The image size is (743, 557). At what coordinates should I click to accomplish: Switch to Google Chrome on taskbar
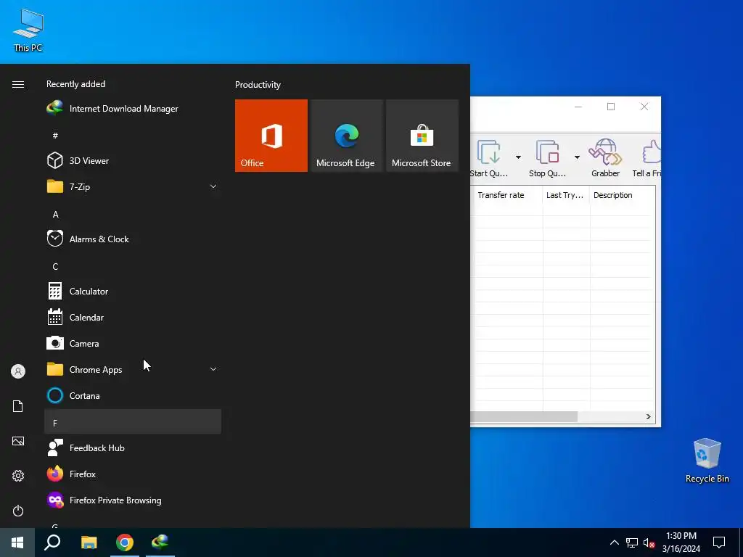(125, 542)
